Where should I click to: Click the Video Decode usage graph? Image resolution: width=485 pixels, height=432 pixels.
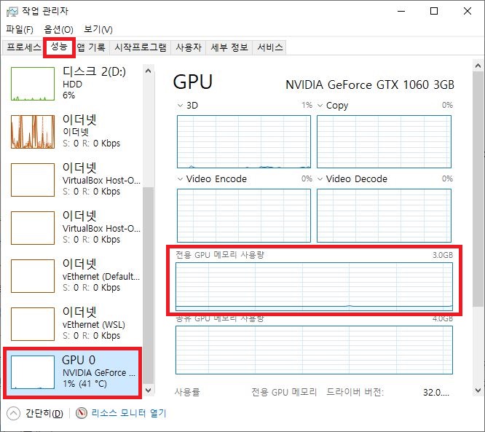(385, 216)
